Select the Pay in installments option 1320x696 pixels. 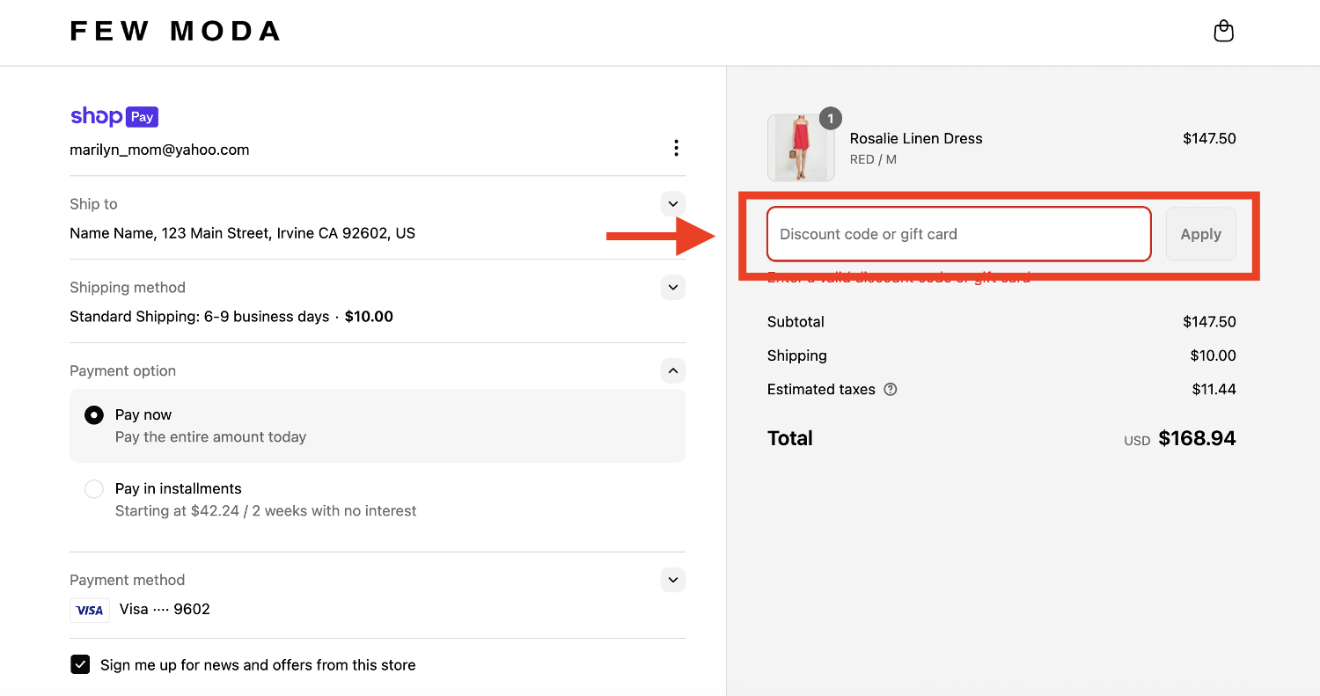[x=93, y=488]
